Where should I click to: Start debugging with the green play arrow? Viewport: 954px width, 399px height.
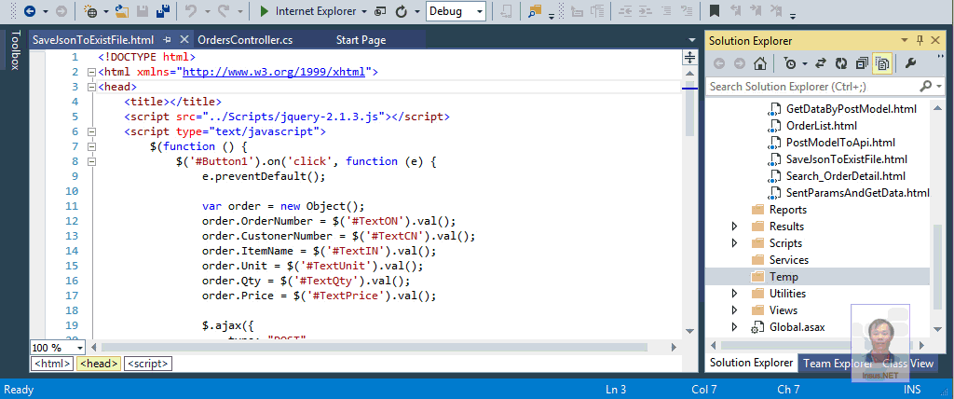coord(264,11)
